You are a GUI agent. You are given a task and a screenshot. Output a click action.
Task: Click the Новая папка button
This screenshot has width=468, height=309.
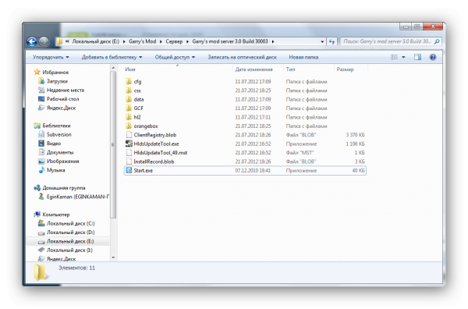(x=303, y=57)
